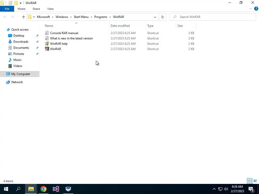Image resolution: width=259 pixels, height=194 pixels.
Task: Open Customize Quick Access Toolbar dropdown
Action: tap(20, 3)
